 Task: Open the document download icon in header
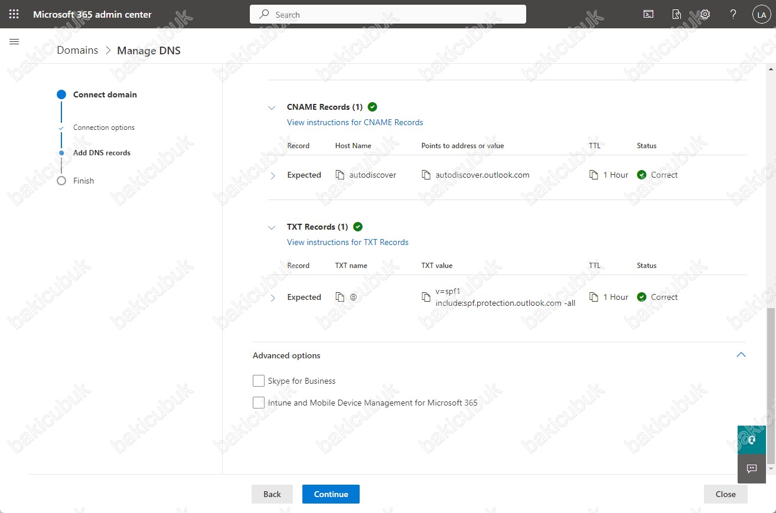point(677,14)
